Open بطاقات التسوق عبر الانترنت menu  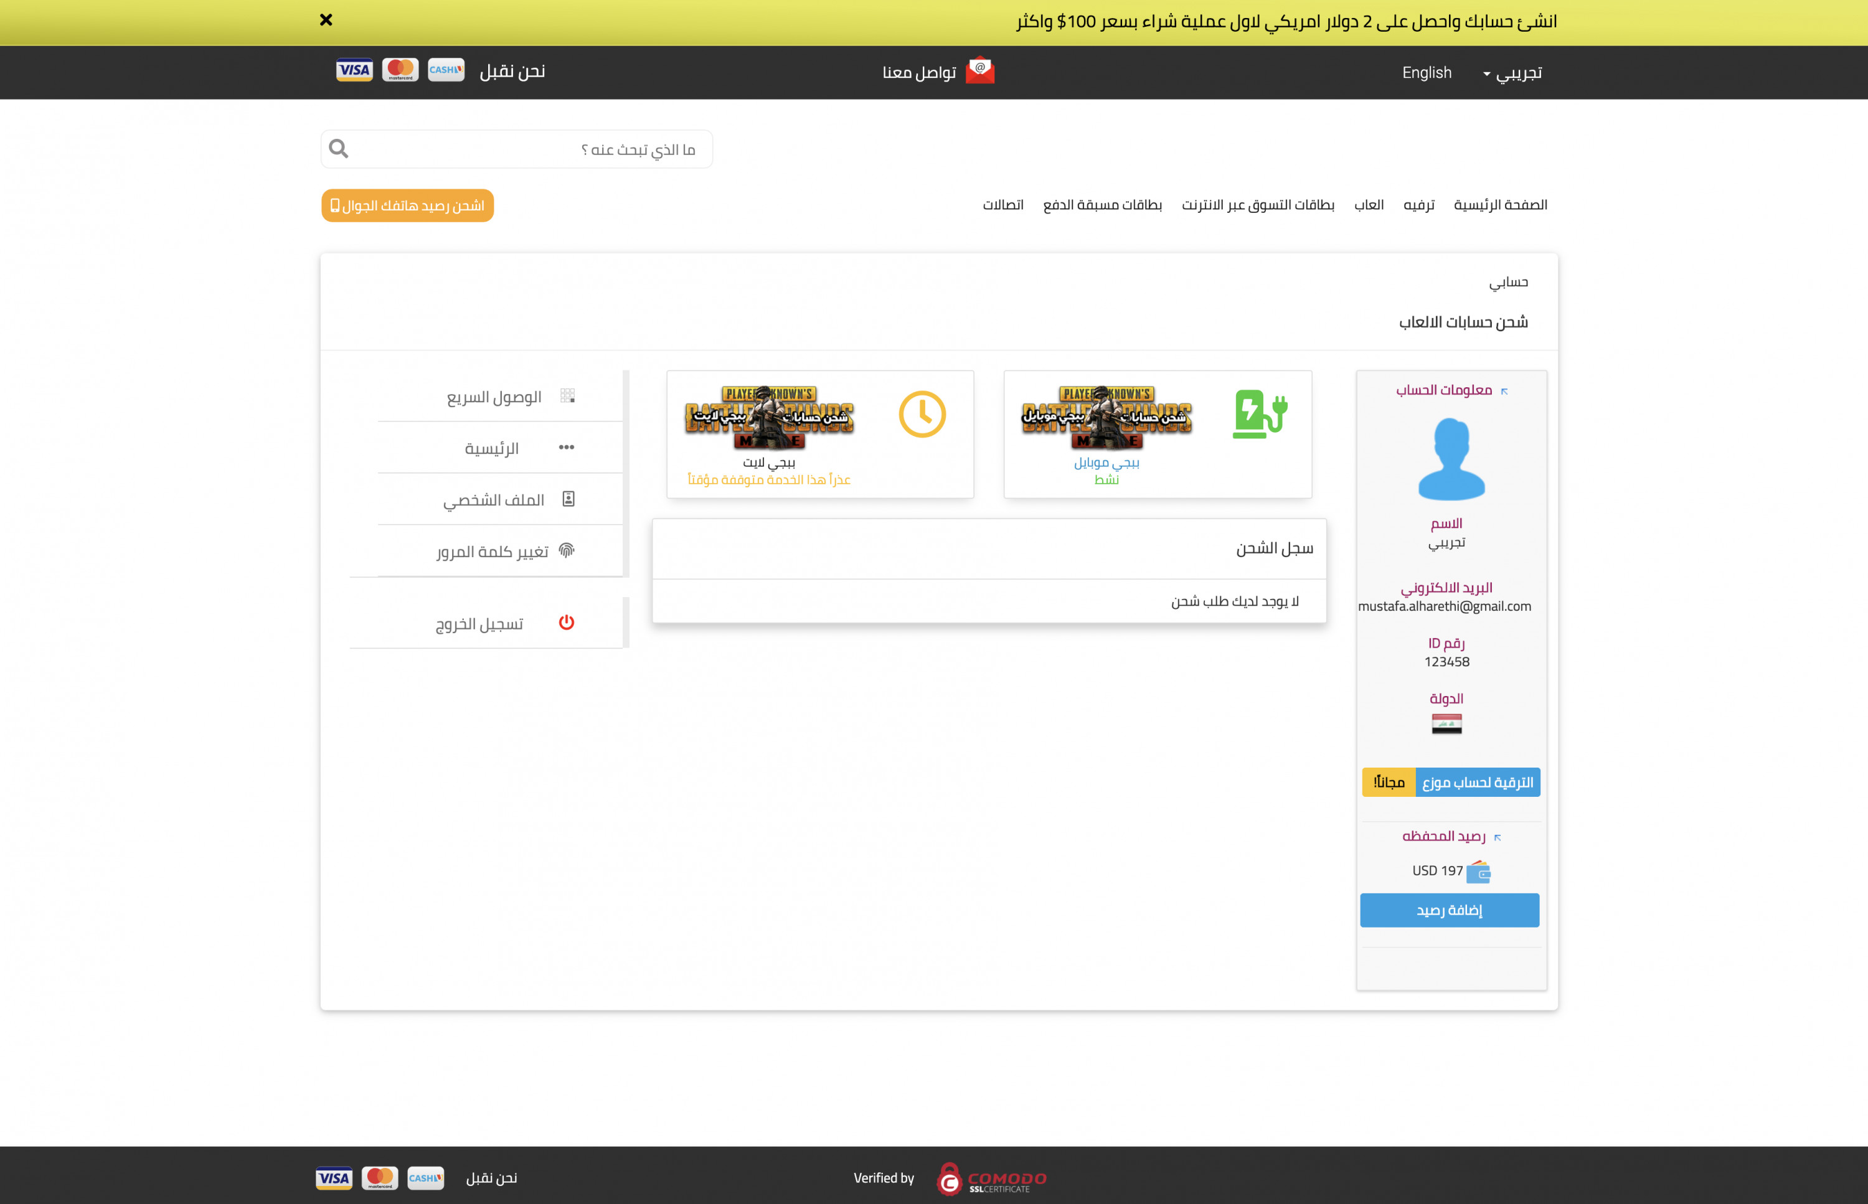point(1258,205)
